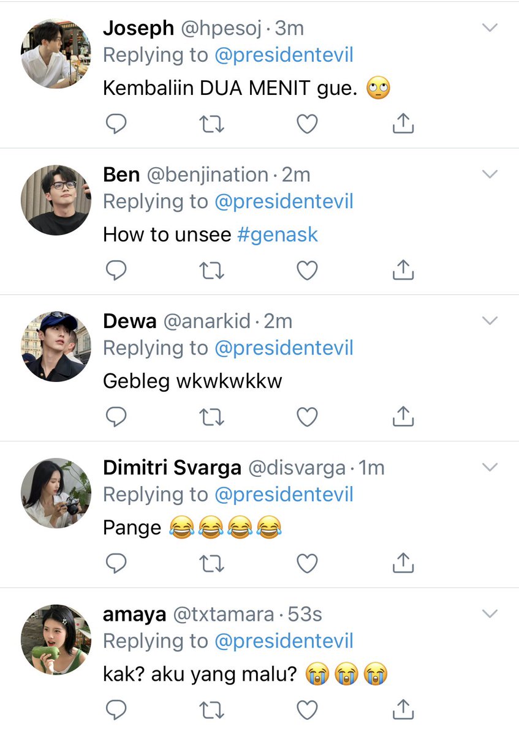519x734 pixels.
Task: Retweet Joseph's DUA MENIT tweet
Action: pyautogui.click(x=212, y=124)
